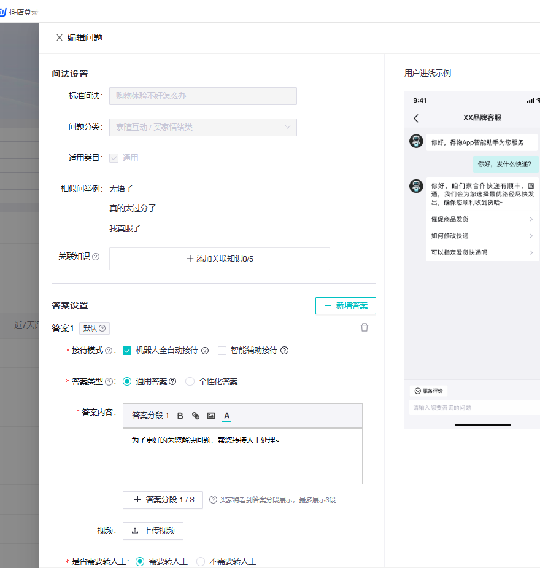
Task: Delete 答案1 with trash icon
Action: tap(364, 327)
